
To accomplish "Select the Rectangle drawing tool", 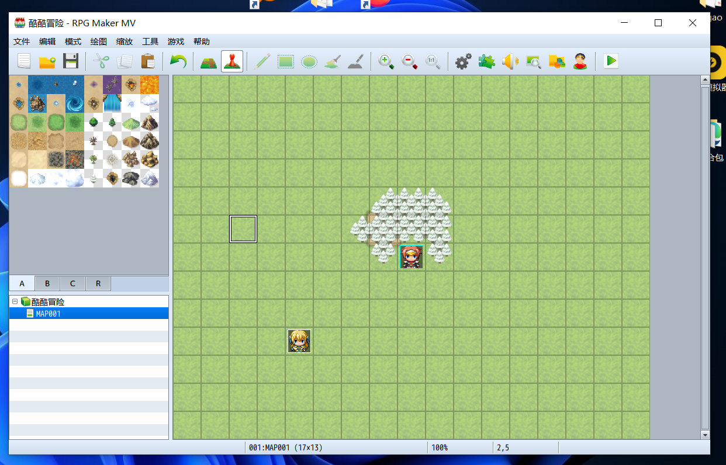I will pyautogui.click(x=286, y=61).
